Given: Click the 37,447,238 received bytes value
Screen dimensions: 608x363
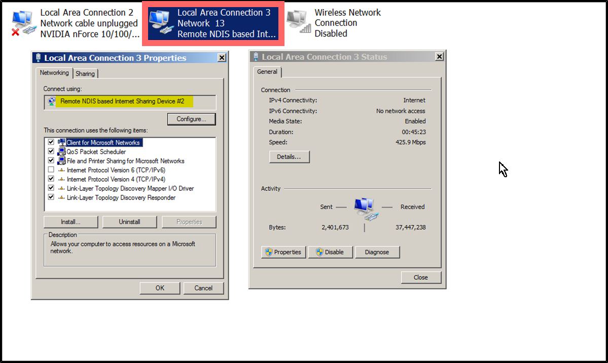Looking at the screenshot, I should 411,227.
